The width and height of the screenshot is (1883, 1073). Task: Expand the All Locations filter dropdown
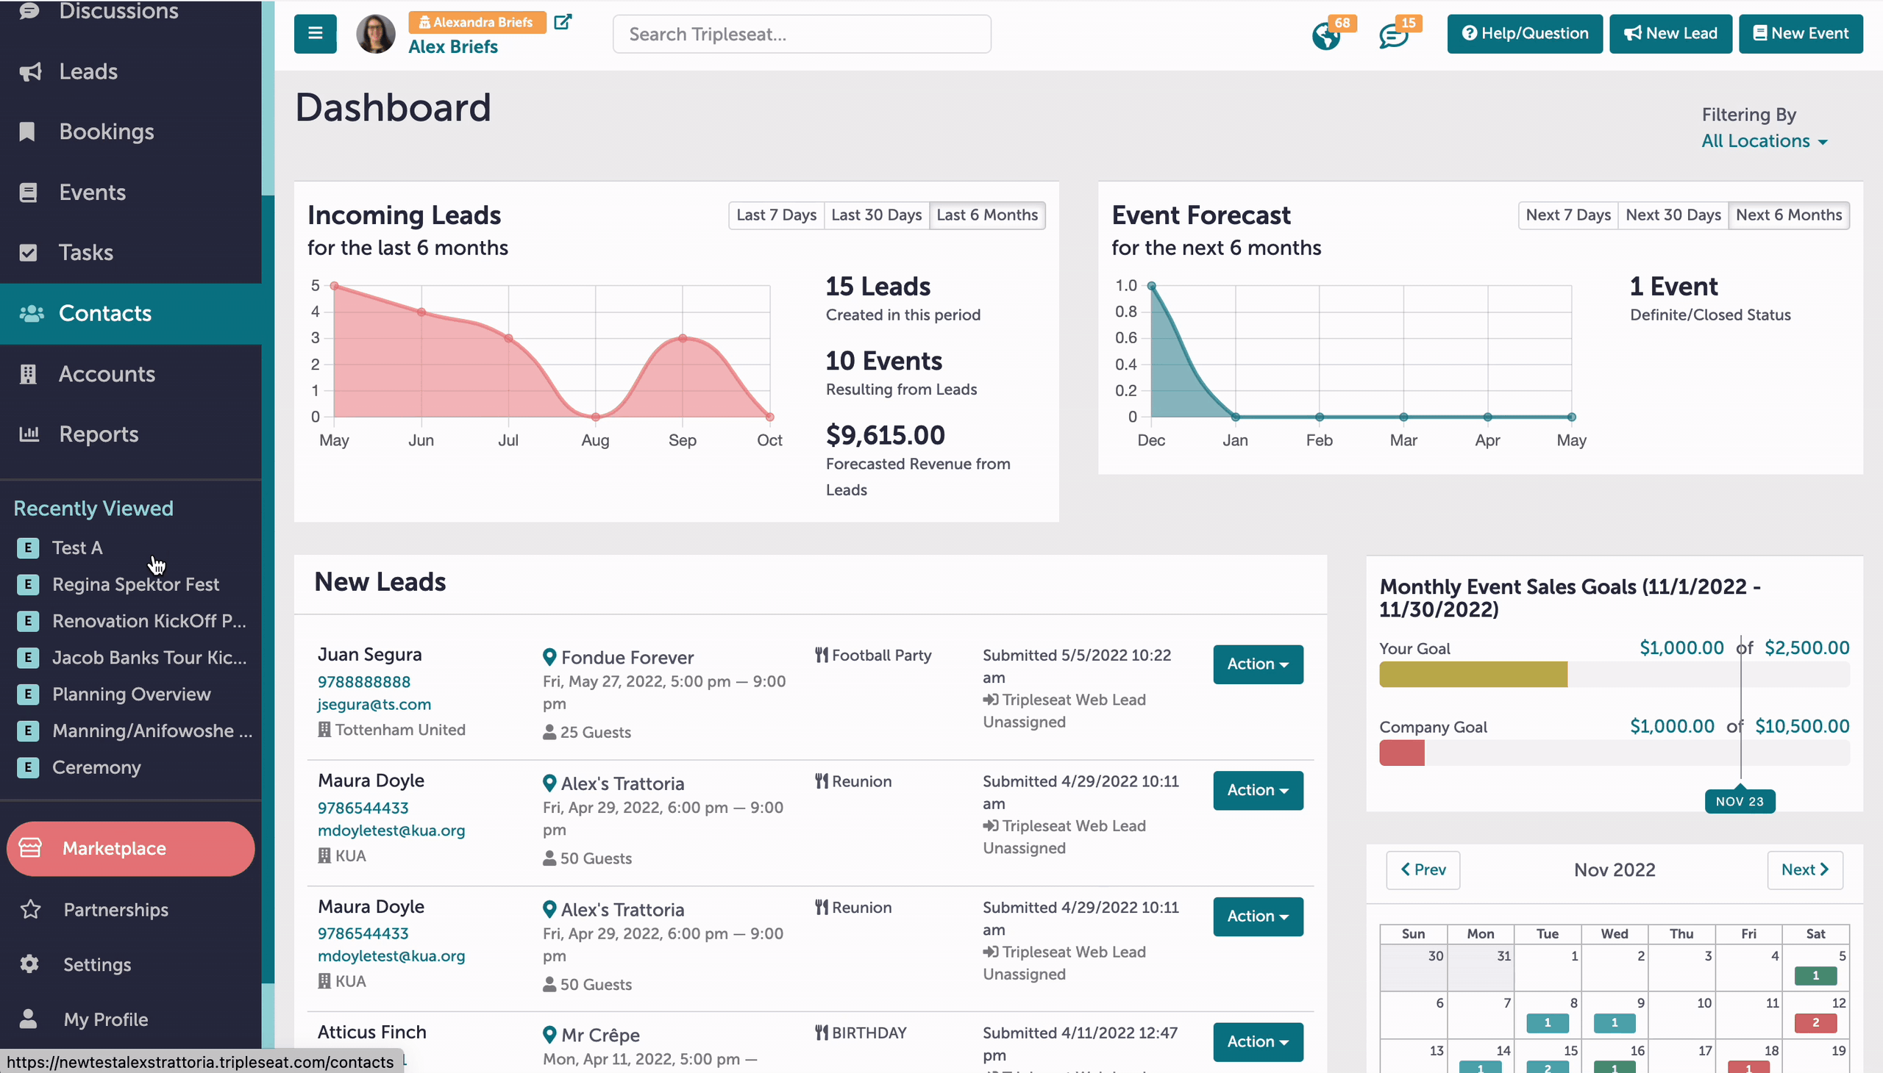coord(1764,141)
